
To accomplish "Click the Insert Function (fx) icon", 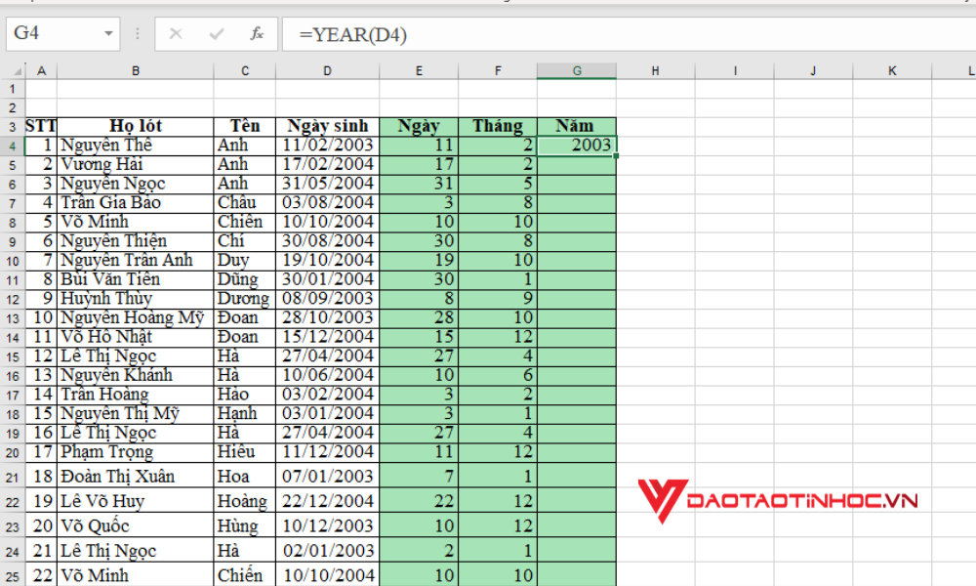I will (x=256, y=33).
